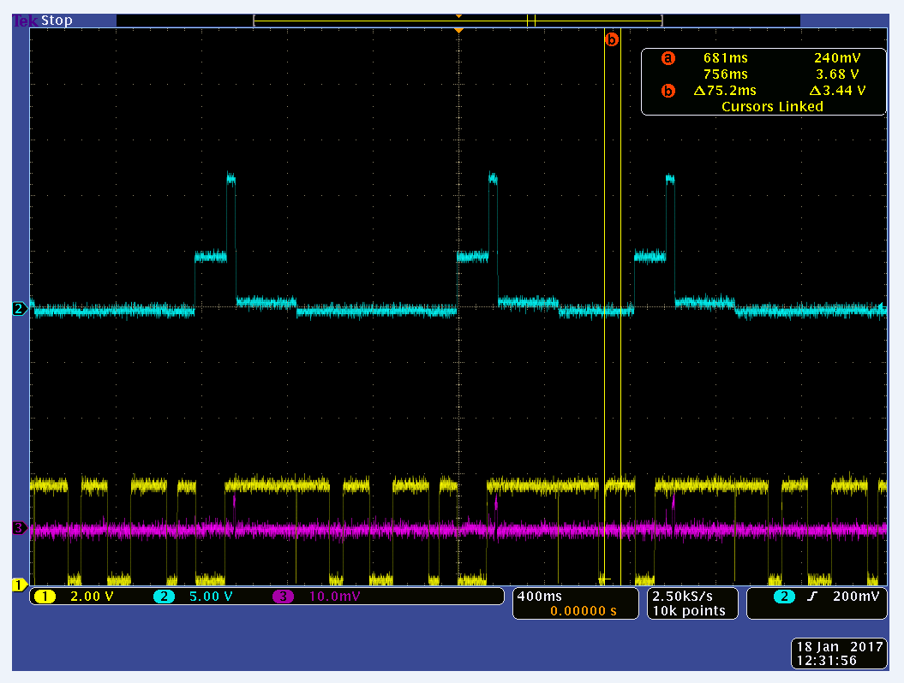Screen dimensions: 904x683
Task: Click the 240mV cursor a voltage value
Action: (837, 58)
